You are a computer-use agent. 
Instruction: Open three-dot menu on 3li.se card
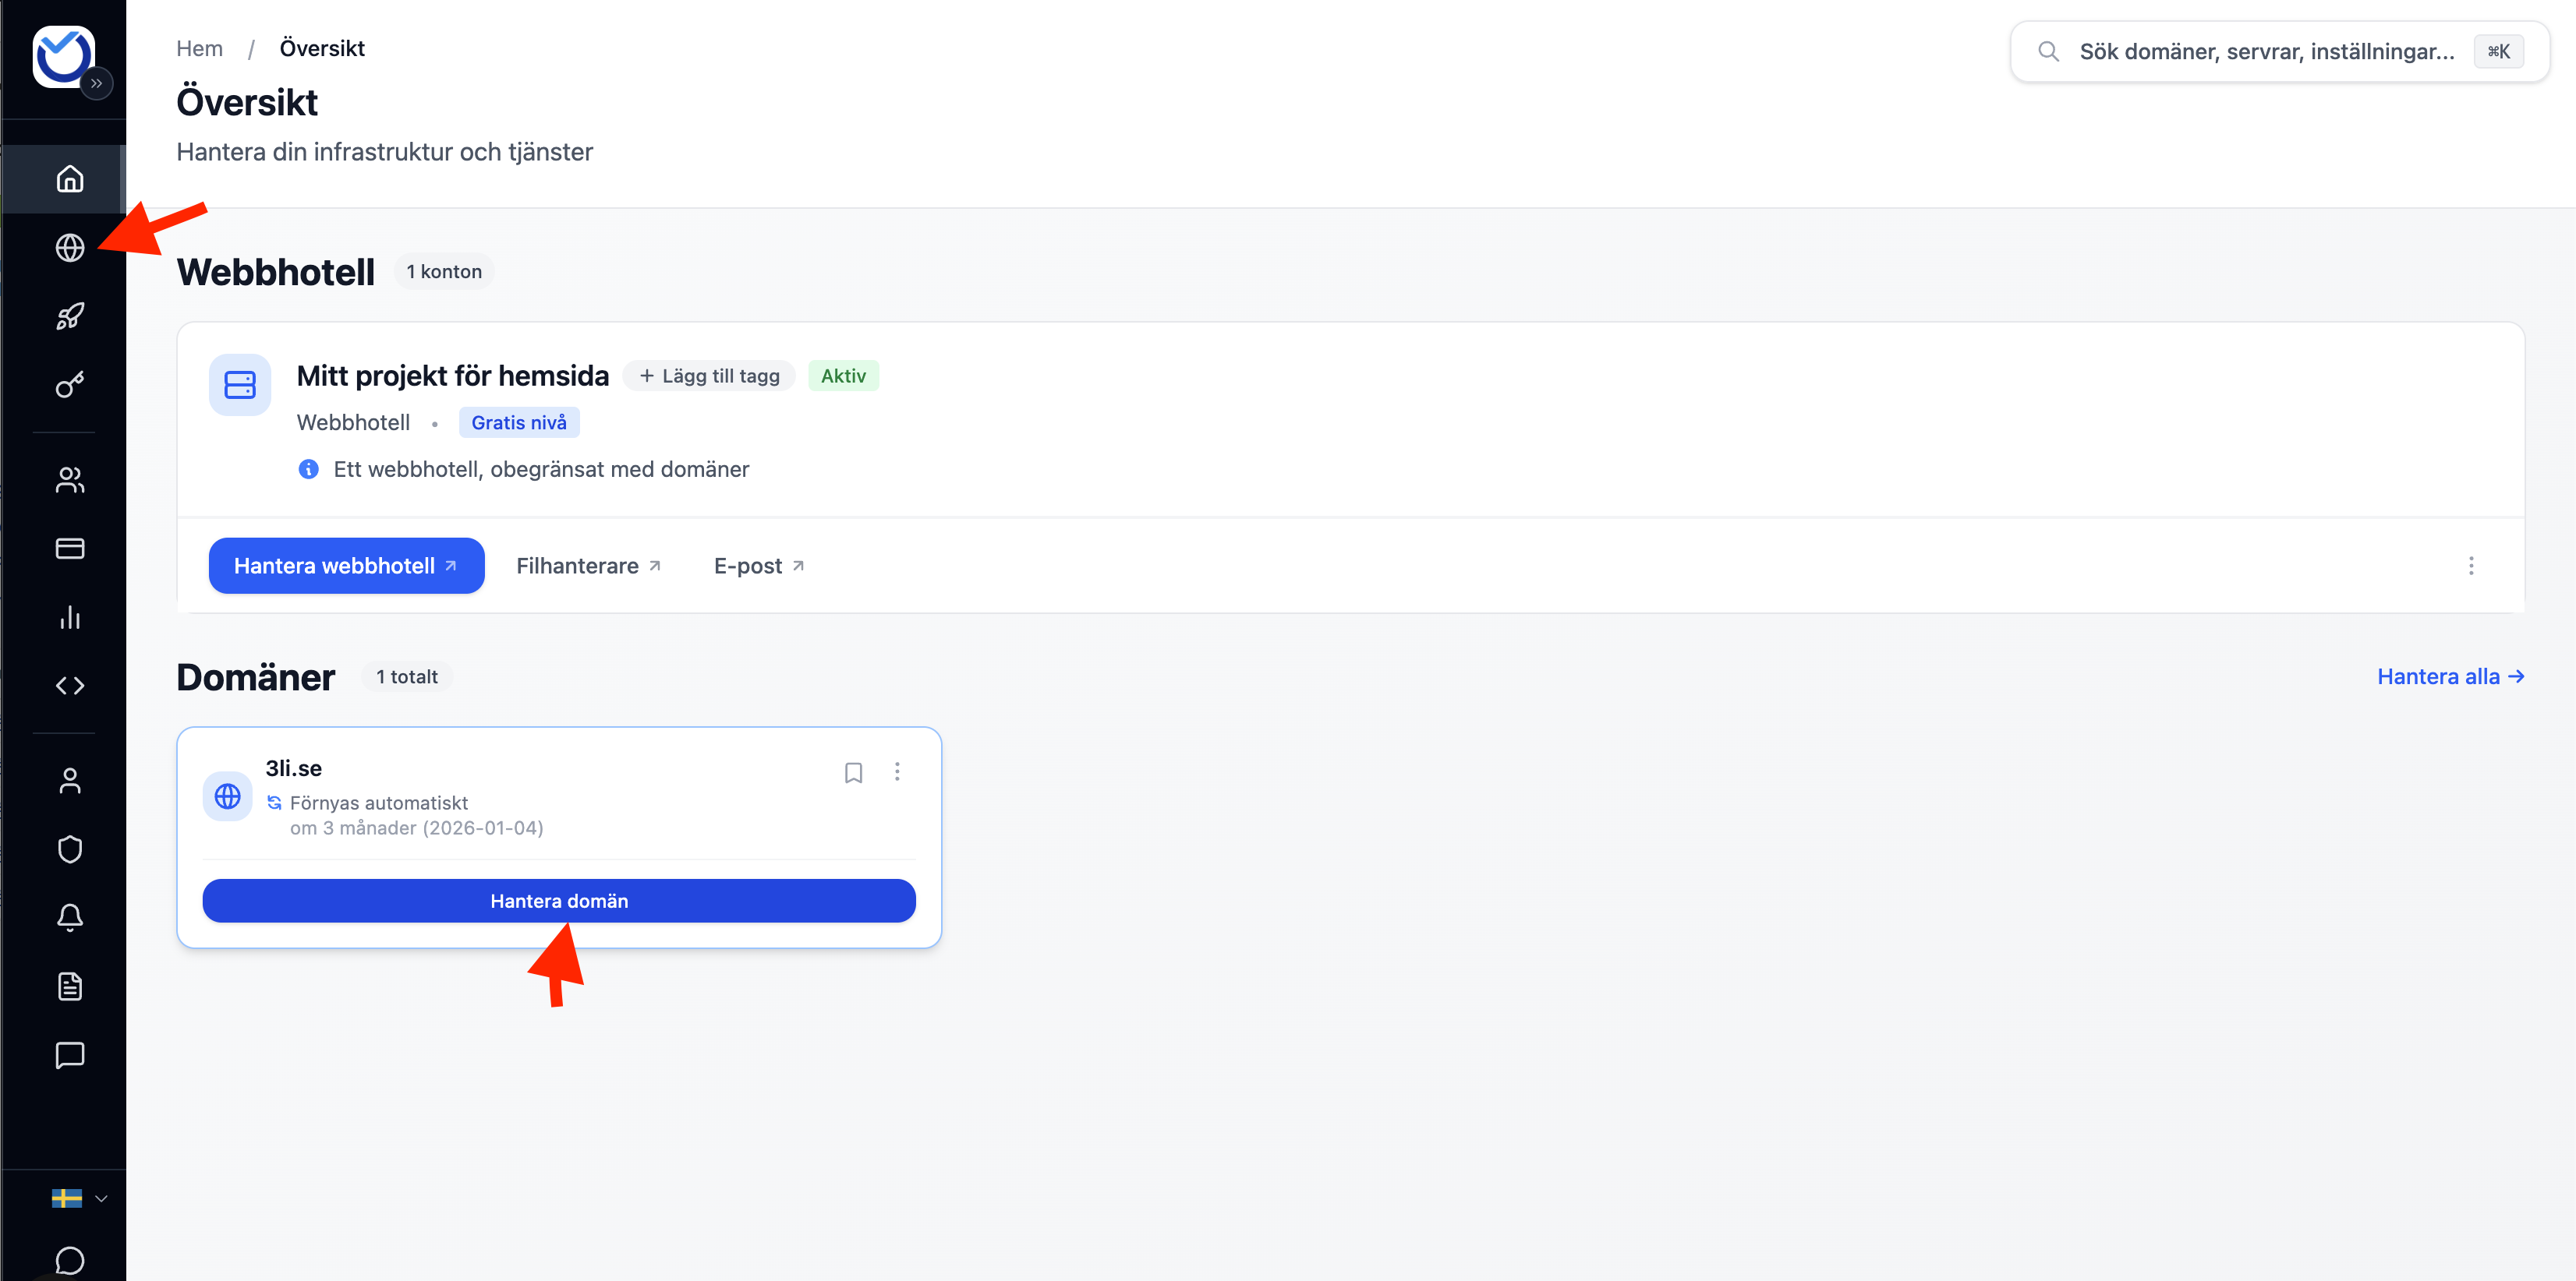click(x=897, y=771)
